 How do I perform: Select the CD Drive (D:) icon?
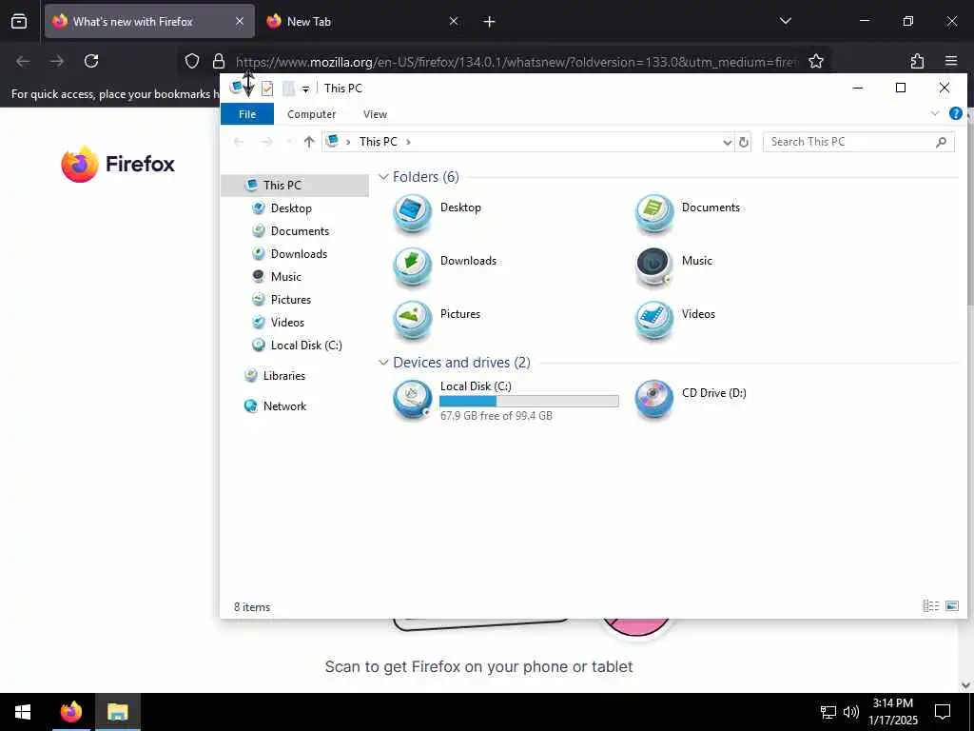tap(654, 400)
